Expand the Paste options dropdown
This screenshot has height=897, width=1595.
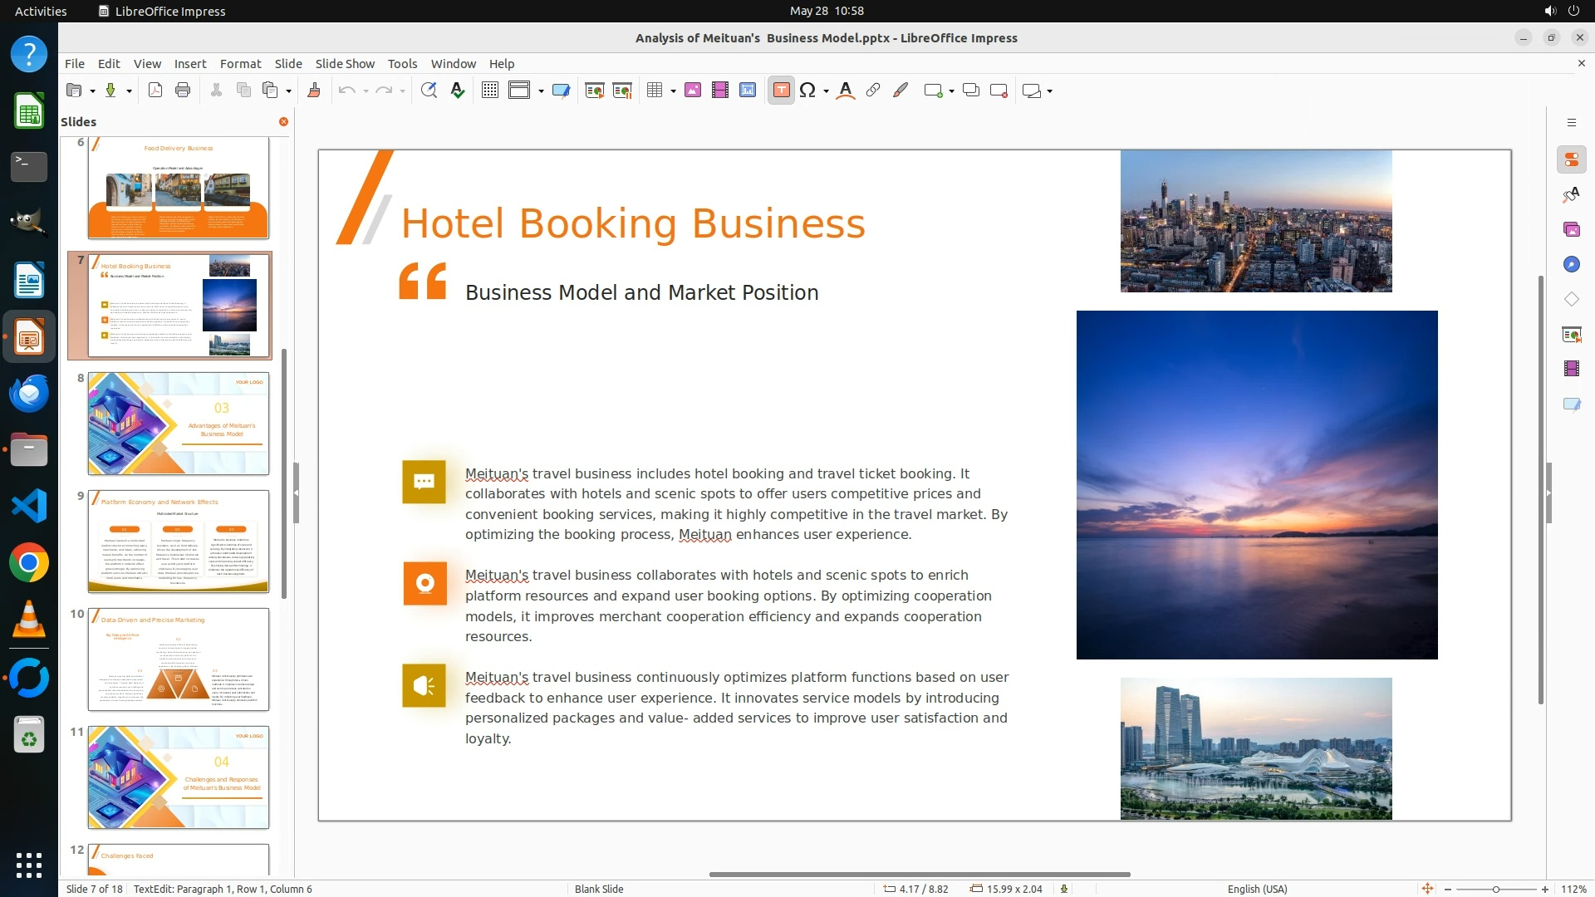click(288, 91)
